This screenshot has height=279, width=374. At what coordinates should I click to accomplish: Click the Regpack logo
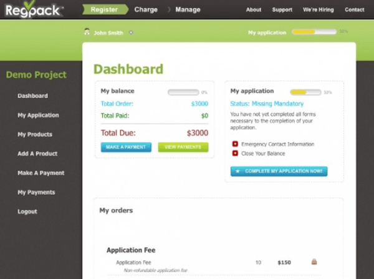coord(34,9)
